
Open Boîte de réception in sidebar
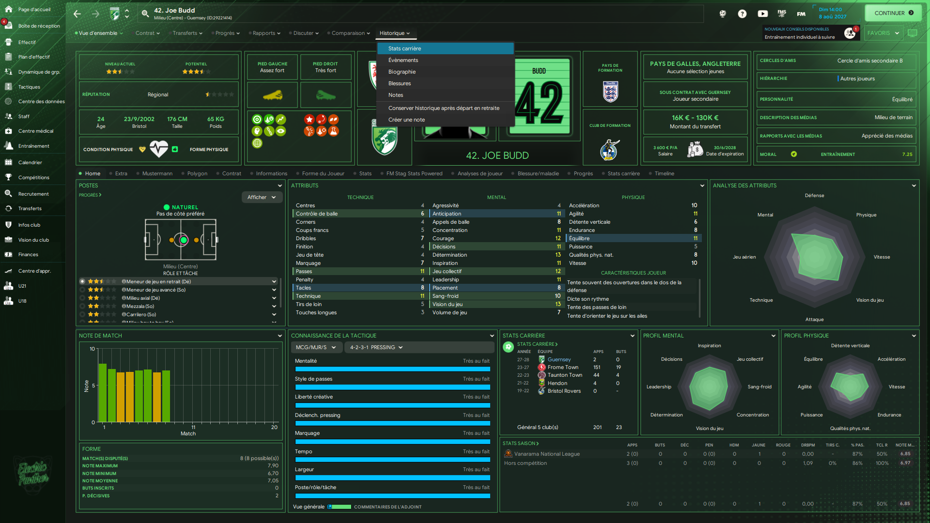coord(39,26)
